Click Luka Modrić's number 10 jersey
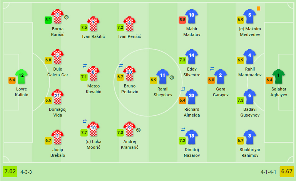Screen dimensions: 296x181 pyautogui.click(x=93, y=129)
